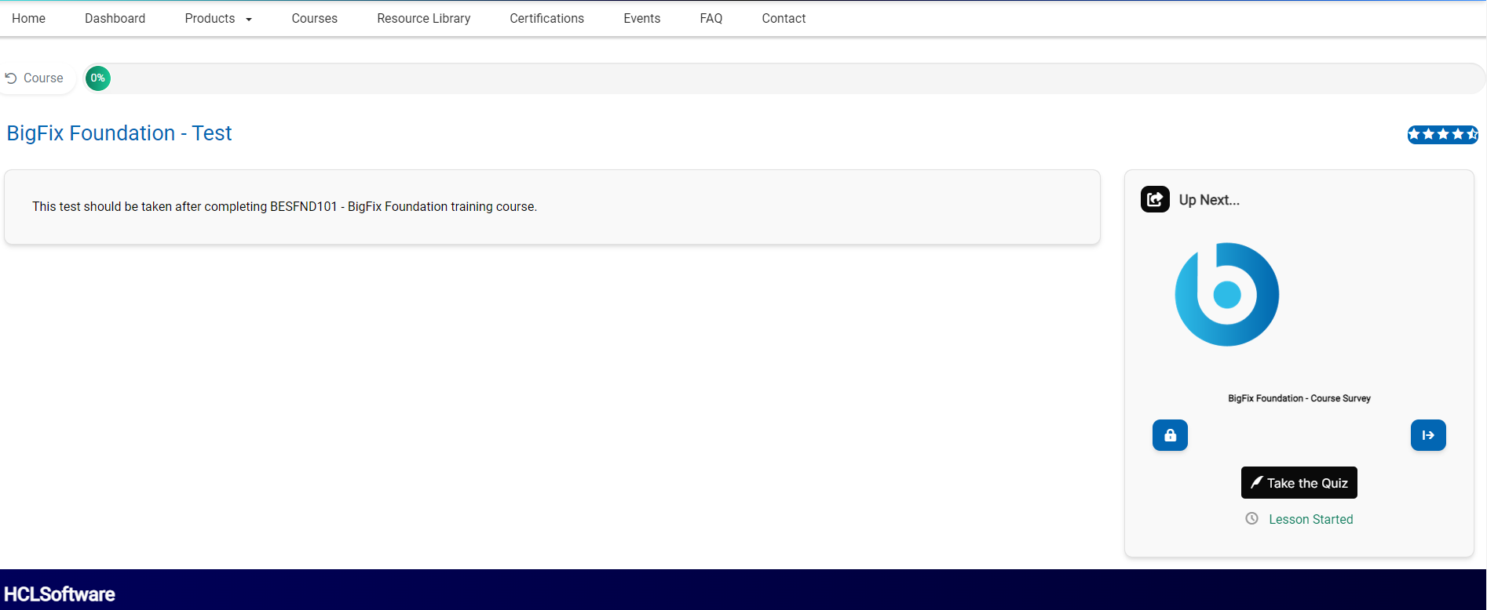Screen dimensions: 1487x610
Task: Click the 0% progress indicator badge
Action: (97, 78)
